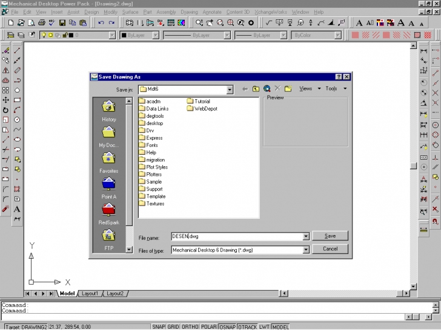Toggle LWT lineweight display in the status bar
Image resolution: width=441 pixels, height=330 pixels.
[264, 327]
